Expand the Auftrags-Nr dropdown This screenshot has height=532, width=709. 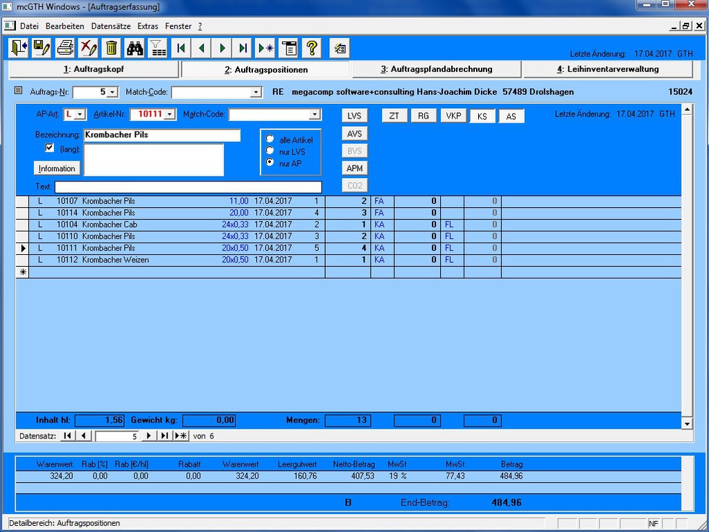[x=112, y=92]
